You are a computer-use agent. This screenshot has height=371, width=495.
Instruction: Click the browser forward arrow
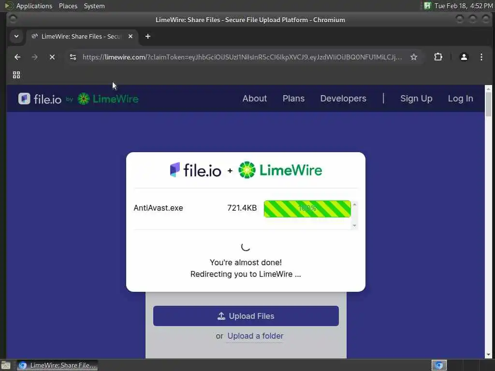35,57
